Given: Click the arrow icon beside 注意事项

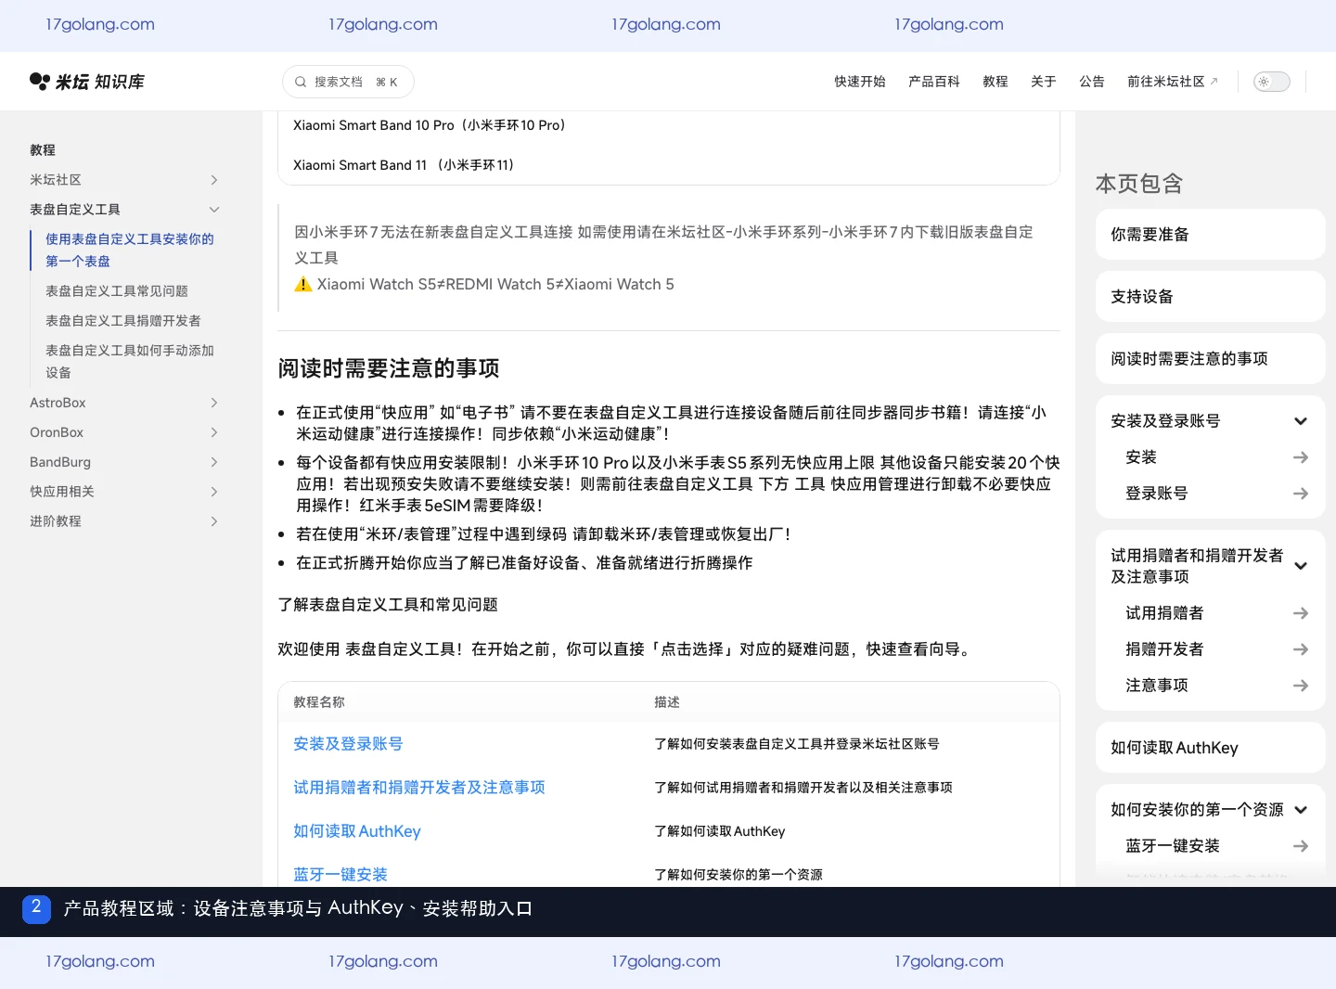Looking at the screenshot, I should 1301,686.
